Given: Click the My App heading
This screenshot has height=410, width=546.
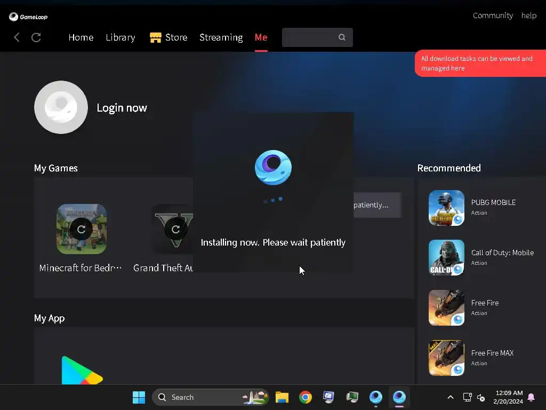Looking at the screenshot, I should point(50,318).
